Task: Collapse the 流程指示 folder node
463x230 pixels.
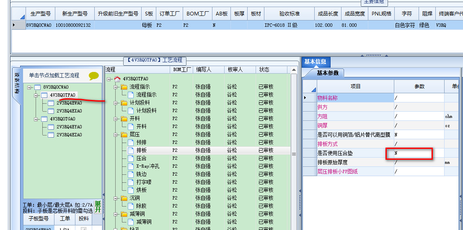Action: coord(116,87)
